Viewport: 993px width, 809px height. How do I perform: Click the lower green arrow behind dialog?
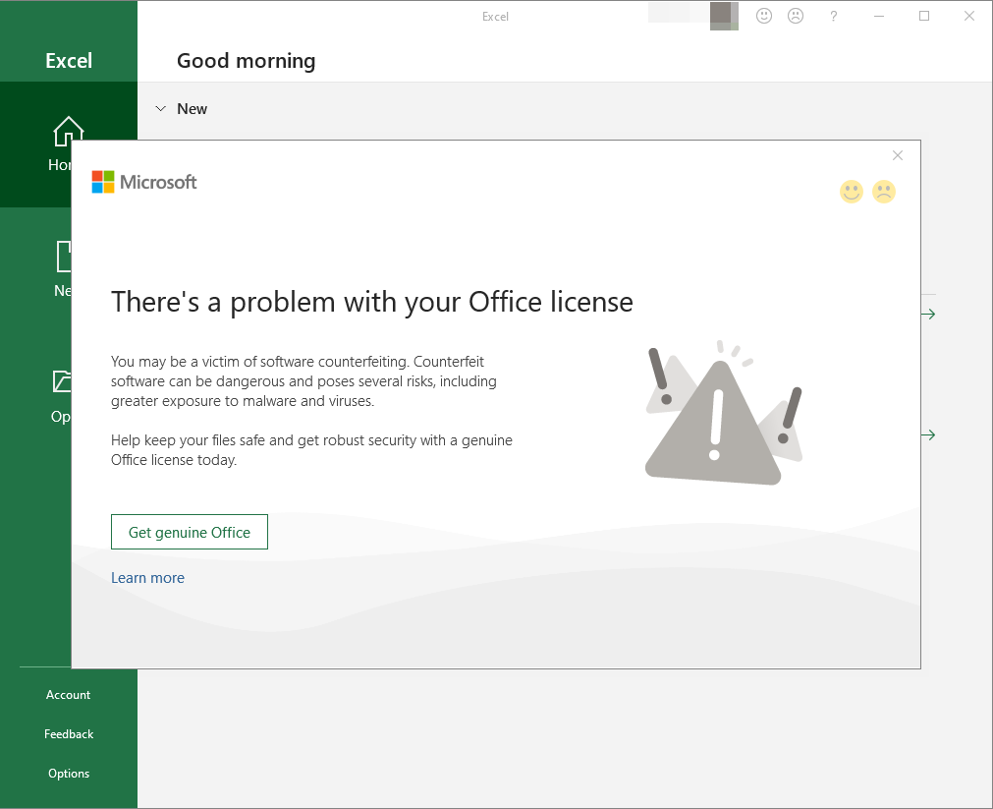click(x=928, y=434)
